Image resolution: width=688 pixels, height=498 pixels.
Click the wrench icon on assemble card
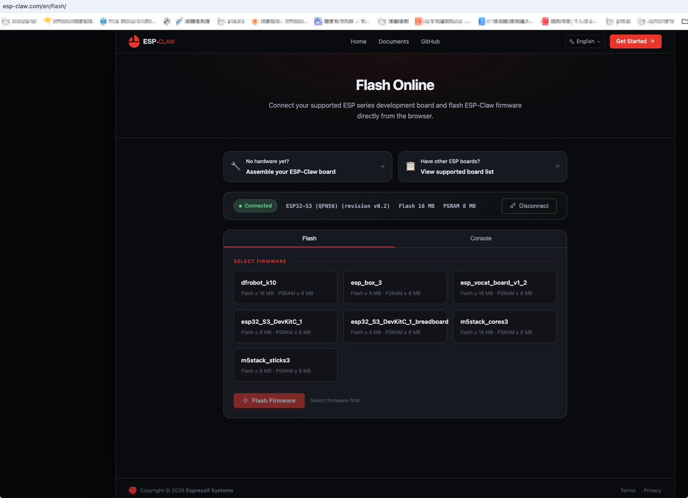236,166
